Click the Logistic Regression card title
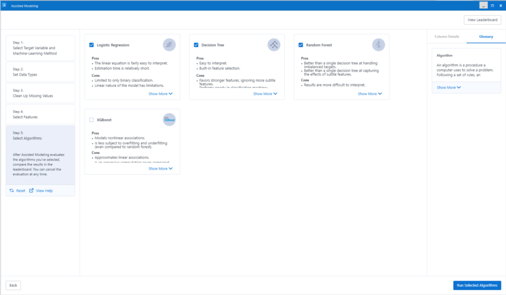Viewport: 506px width, 295px height. click(x=113, y=45)
